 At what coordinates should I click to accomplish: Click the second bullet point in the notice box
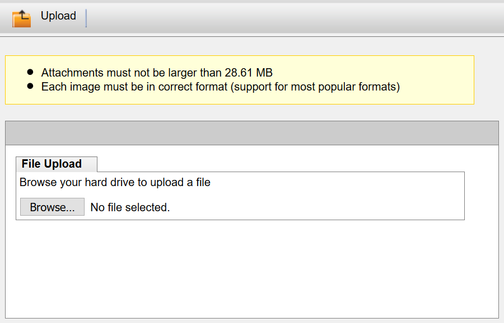30,87
